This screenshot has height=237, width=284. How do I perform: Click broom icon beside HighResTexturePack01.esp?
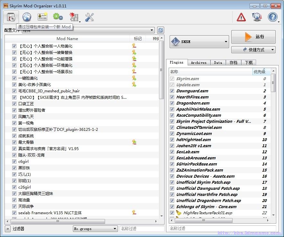point(179,213)
